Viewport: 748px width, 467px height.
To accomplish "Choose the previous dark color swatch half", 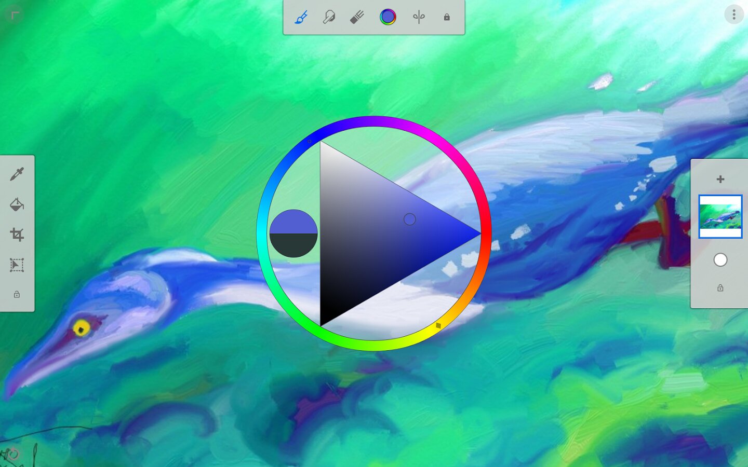I will click(293, 245).
